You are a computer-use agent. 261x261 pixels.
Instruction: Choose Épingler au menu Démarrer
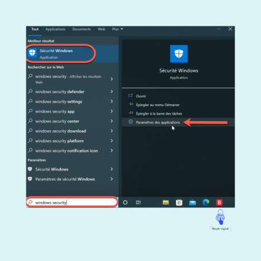click(x=158, y=105)
